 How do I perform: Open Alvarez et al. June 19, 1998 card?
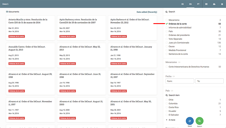pos(81,83)
